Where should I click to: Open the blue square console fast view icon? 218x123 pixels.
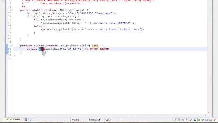tap(195, 120)
